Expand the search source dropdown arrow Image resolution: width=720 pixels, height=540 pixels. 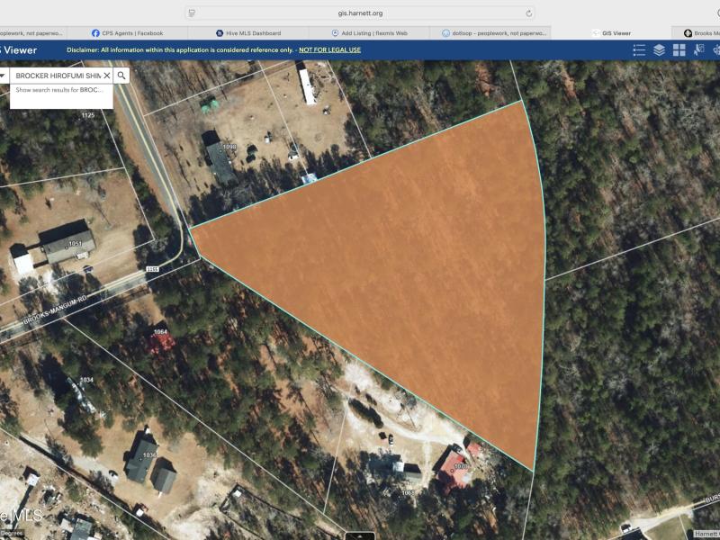[3, 76]
